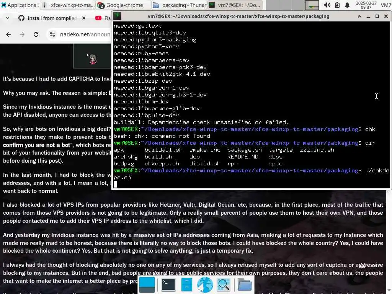Launch the Web Browser globe dock icon

point(205,284)
